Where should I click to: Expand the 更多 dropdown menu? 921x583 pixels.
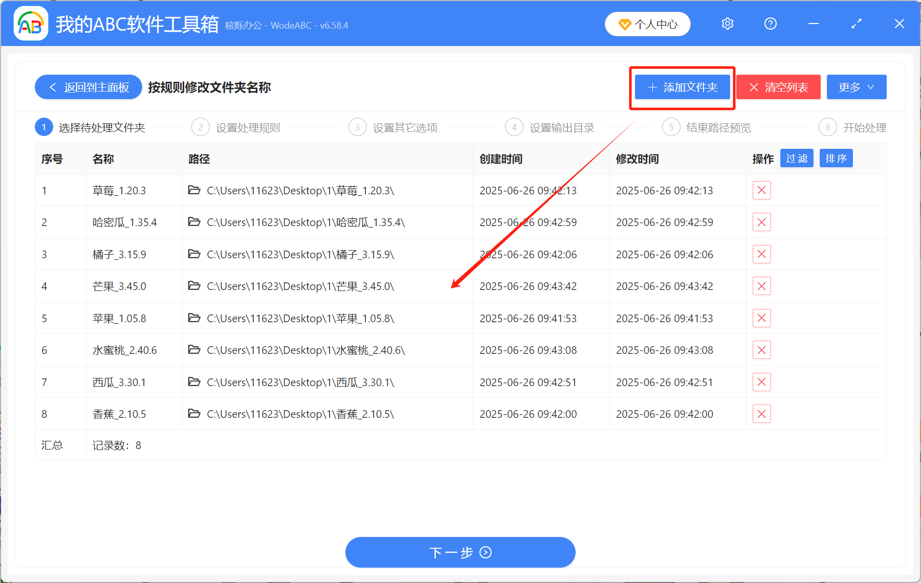tap(856, 87)
